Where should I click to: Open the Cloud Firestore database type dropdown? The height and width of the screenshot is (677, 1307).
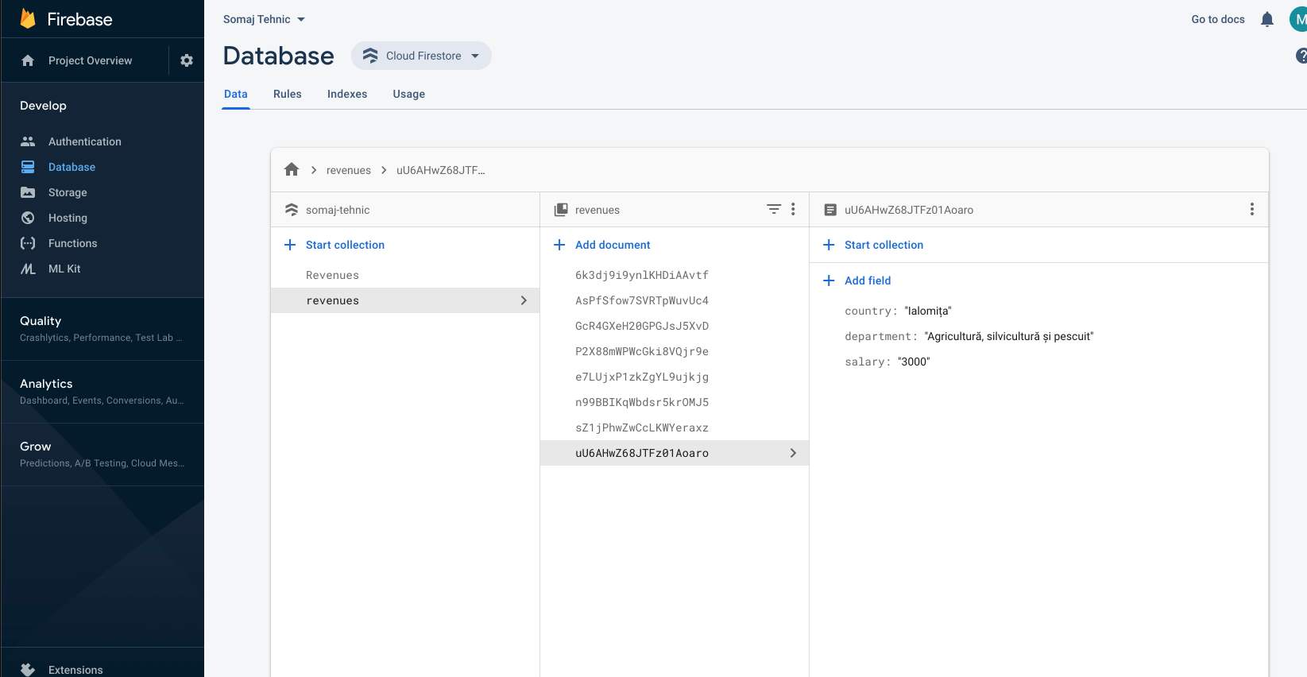tap(422, 56)
